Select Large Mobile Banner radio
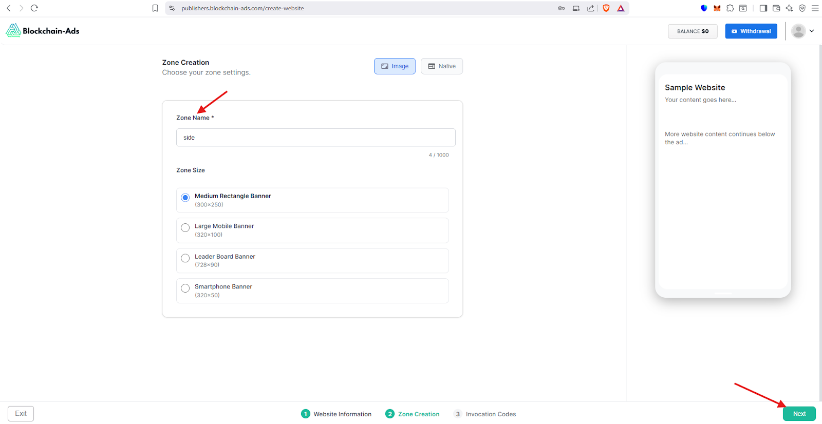The width and height of the screenshot is (822, 424). coord(185,227)
